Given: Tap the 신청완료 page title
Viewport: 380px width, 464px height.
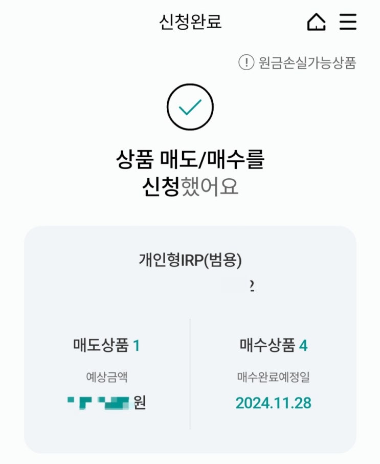Looking at the screenshot, I should 190,22.
